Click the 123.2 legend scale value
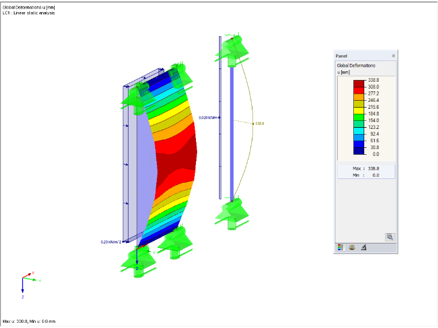This screenshot has width=438, height=328. [373, 127]
